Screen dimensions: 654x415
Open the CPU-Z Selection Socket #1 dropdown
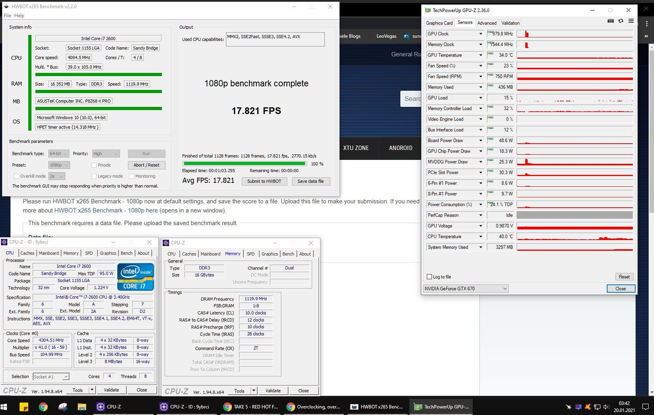tap(51, 377)
